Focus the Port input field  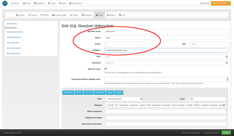pyautogui.click(x=209, y=44)
